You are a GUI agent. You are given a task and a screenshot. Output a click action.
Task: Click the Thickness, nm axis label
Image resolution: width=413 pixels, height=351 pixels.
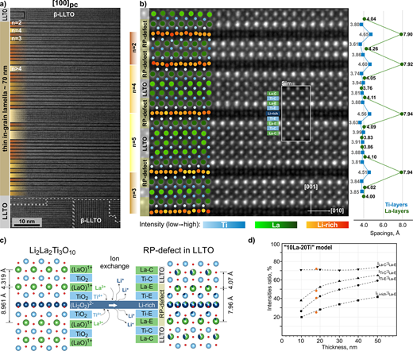click(x=339, y=347)
